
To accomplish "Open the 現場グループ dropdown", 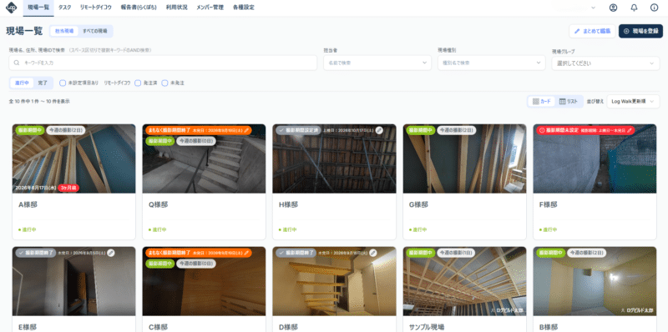I will (605, 63).
